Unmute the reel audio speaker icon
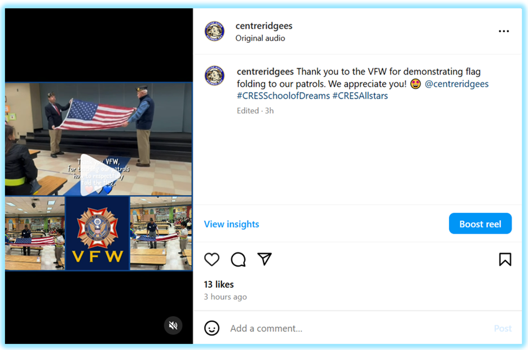 click(173, 325)
